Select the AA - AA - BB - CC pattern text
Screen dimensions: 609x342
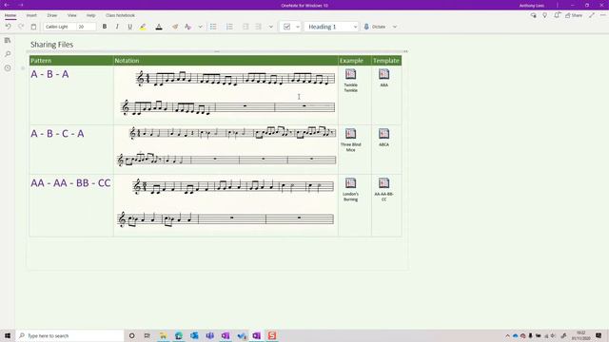point(70,183)
